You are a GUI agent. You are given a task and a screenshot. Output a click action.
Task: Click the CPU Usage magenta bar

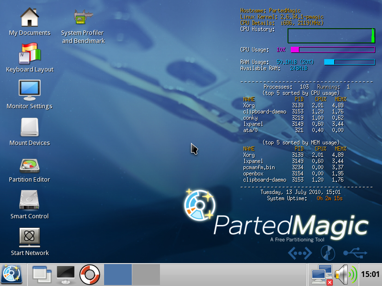point(333,50)
